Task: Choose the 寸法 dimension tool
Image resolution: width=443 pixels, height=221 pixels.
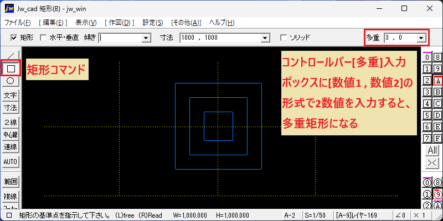Action: coord(11,107)
